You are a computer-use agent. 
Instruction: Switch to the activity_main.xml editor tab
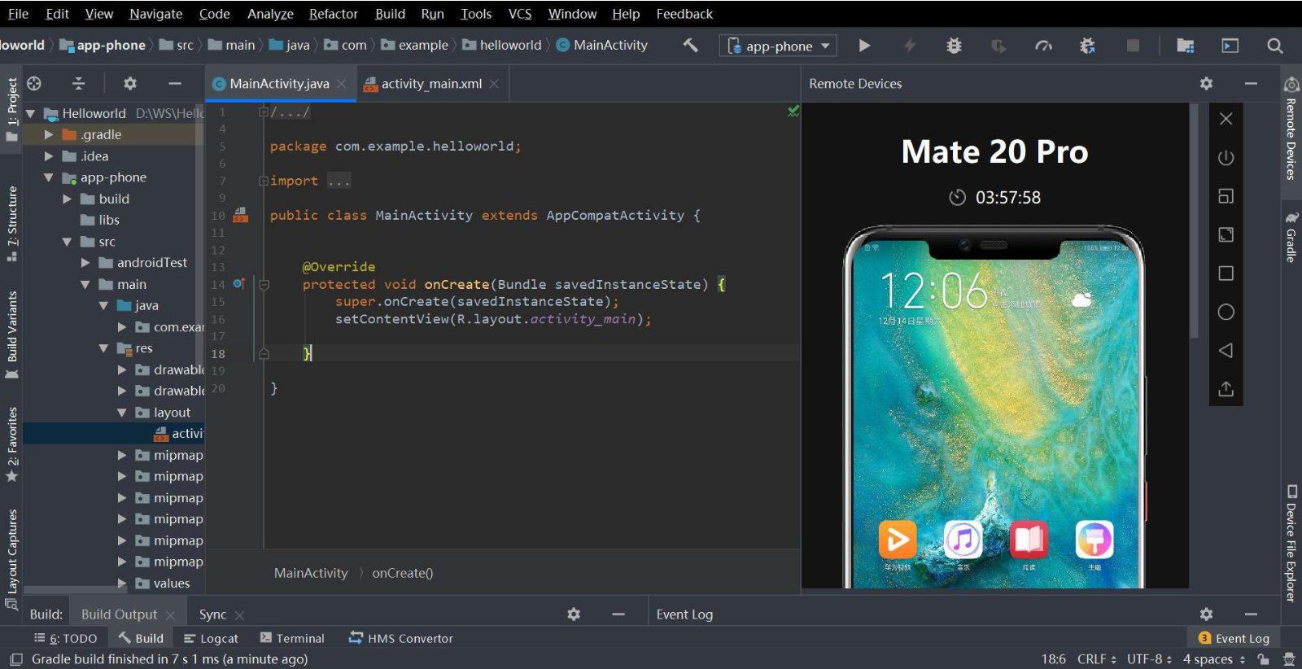(430, 84)
